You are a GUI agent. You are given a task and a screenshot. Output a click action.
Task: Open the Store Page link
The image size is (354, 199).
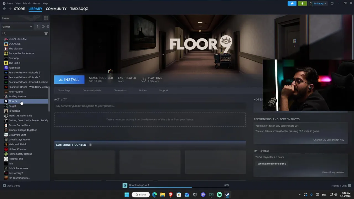click(x=64, y=90)
